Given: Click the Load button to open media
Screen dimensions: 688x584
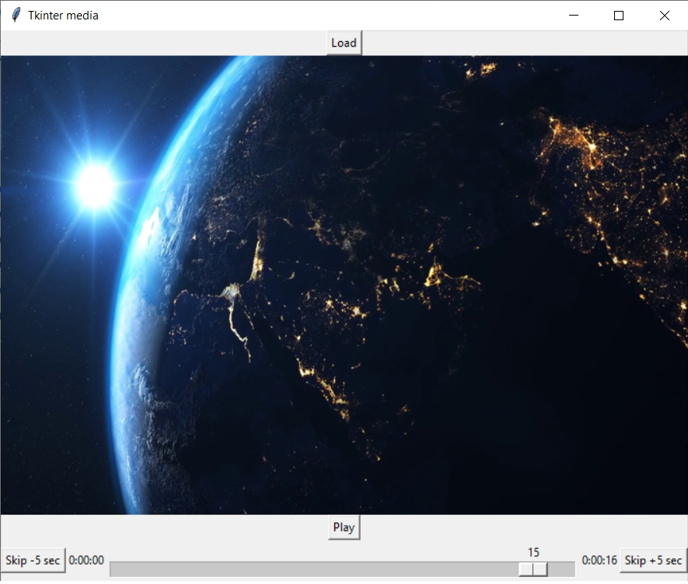Looking at the screenshot, I should pyautogui.click(x=344, y=43).
